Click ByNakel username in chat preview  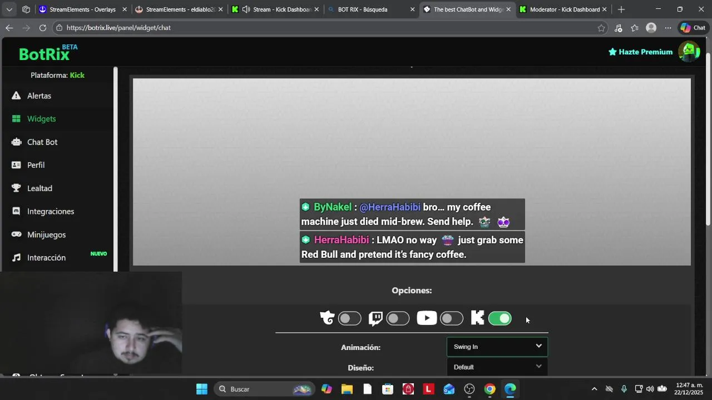(333, 207)
